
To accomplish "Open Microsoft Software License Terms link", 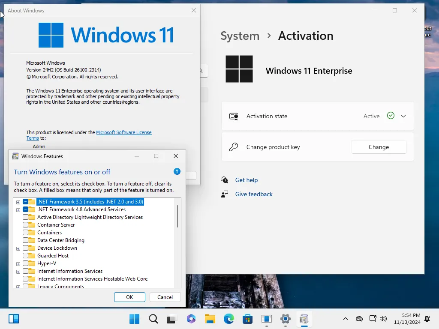I will point(124,132).
